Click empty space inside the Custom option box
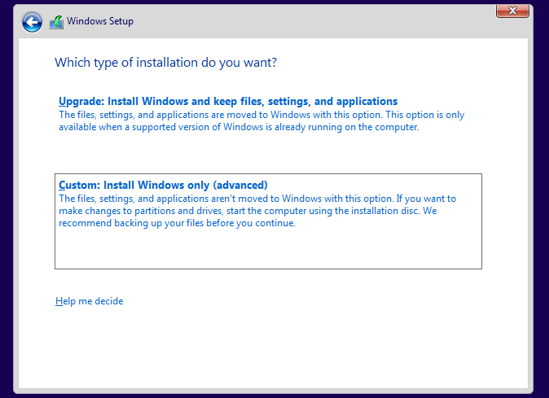The height and width of the screenshot is (398, 549). pos(269,250)
